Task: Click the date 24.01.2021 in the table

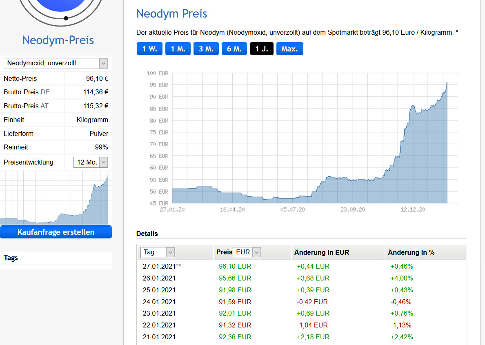Action: click(x=159, y=302)
